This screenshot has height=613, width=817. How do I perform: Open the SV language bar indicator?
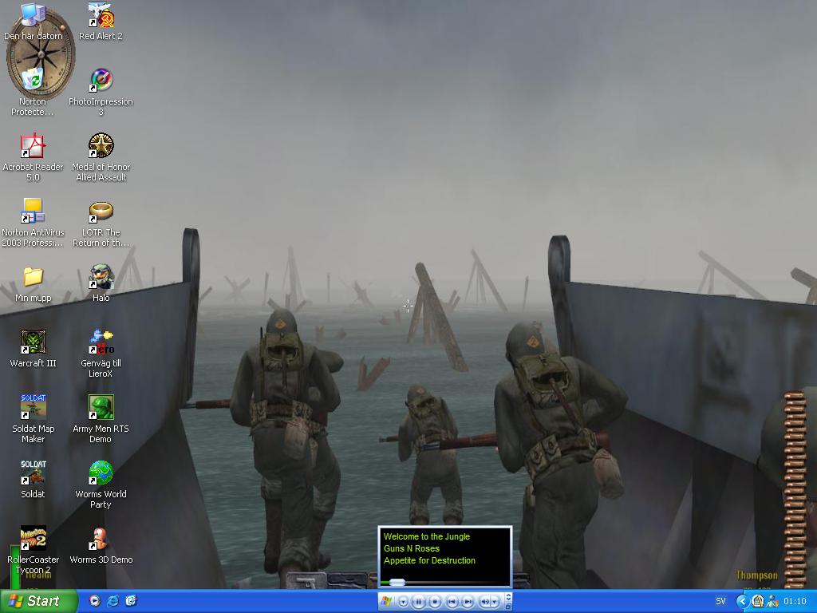[x=720, y=602]
